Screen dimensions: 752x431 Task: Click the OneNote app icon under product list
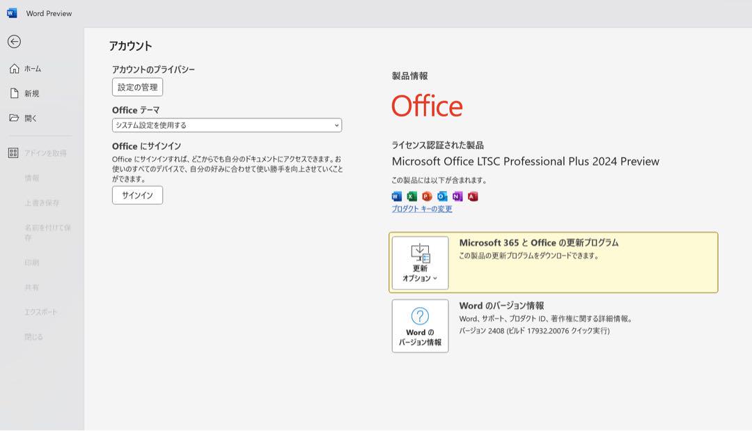click(457, 196)
